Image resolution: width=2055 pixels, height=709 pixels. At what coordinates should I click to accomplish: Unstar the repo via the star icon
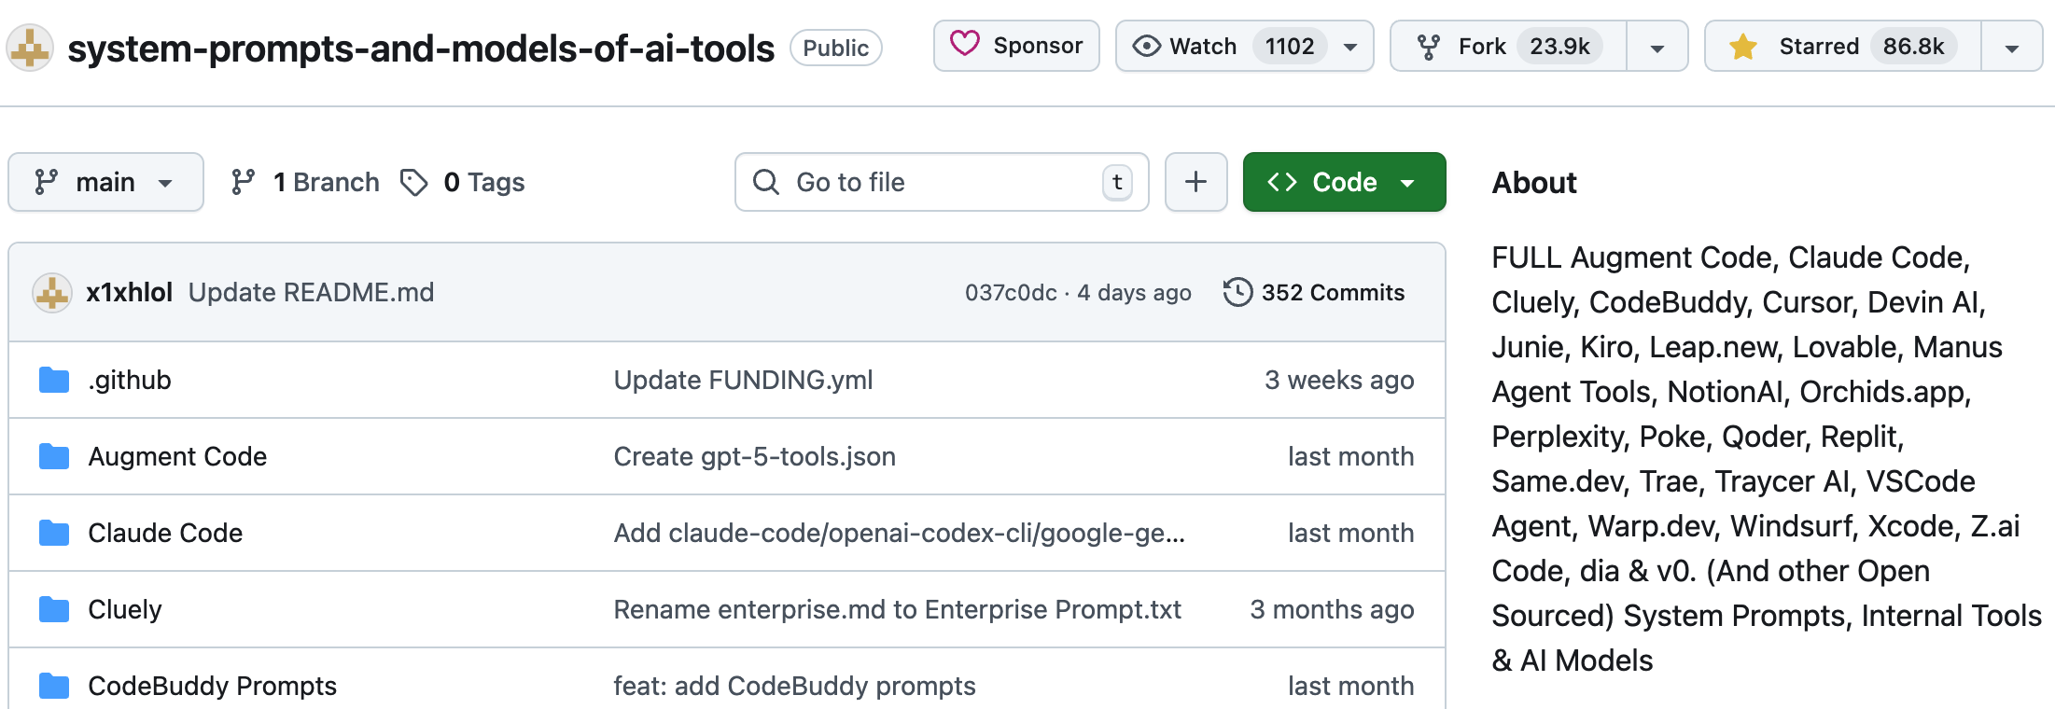click(1743, 47)
